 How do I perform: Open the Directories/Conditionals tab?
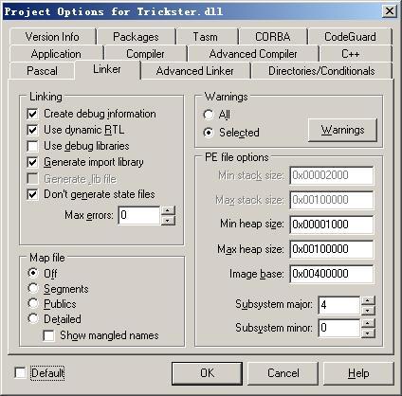321,71
